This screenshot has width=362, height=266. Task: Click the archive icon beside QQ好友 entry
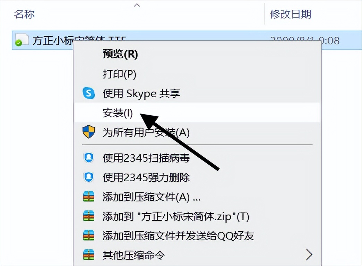click(89, 235)
